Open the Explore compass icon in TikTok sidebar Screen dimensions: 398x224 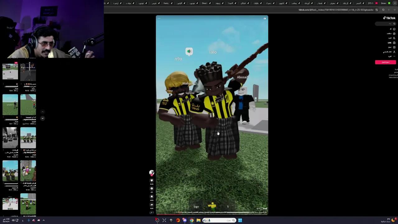394,34
